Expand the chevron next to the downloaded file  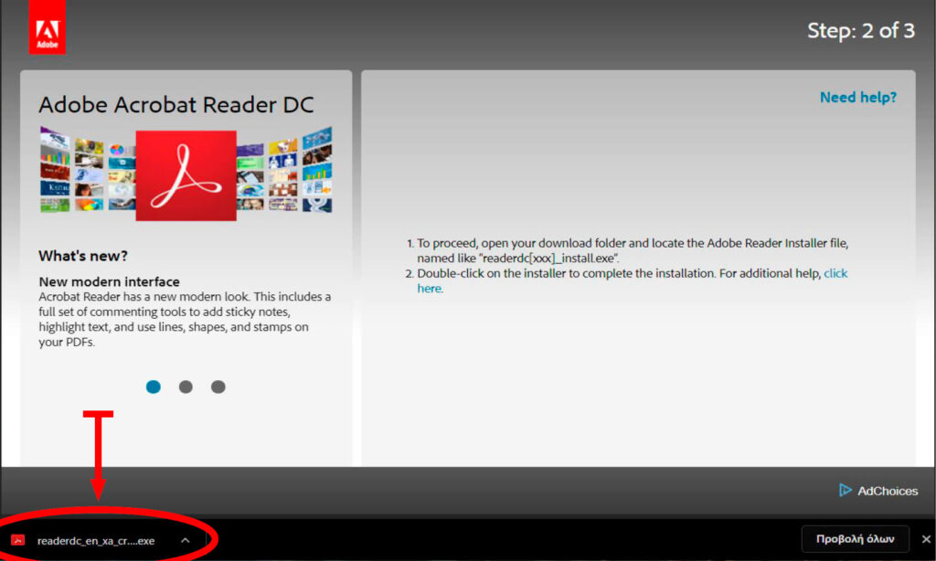[x=186, y=540]
